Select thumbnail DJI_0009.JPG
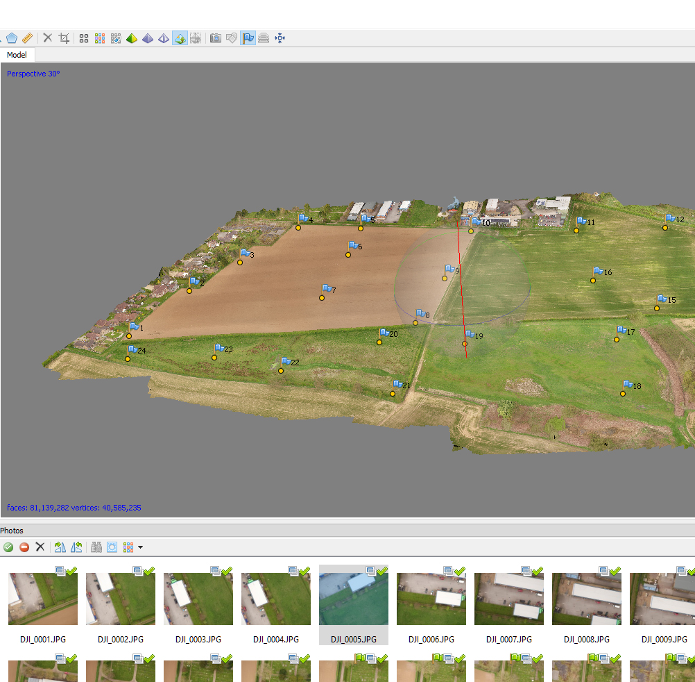Viewport: 695px width, 682px height. click(x=662, y=599)
